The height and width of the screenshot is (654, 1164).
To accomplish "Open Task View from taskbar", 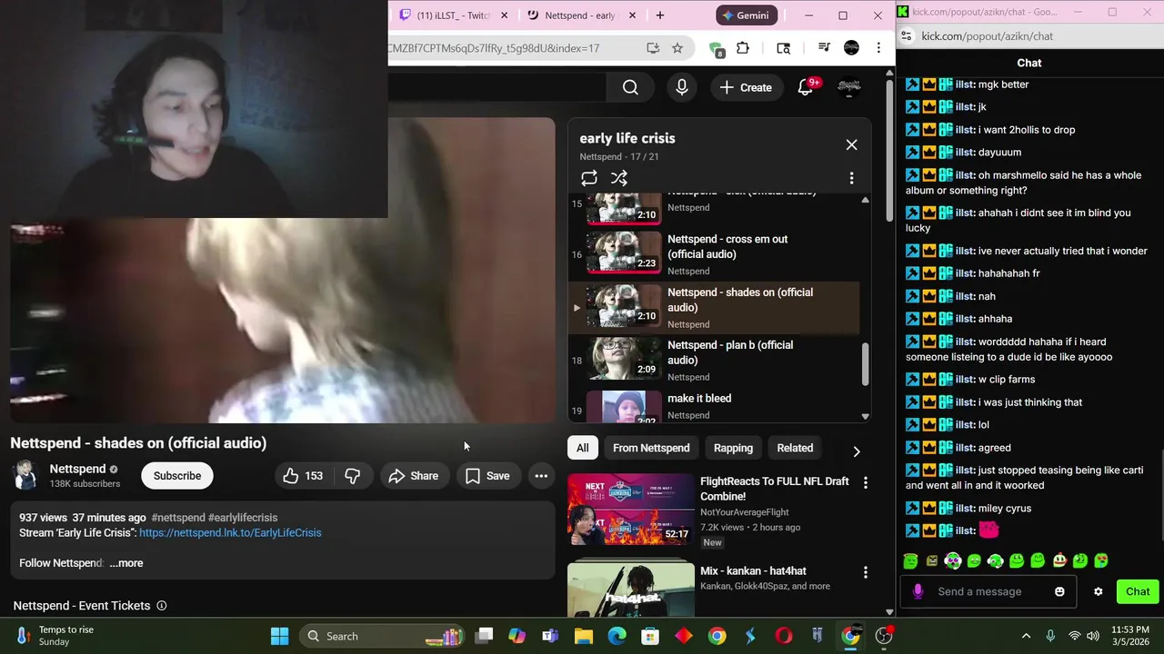I will [x=484, y=636].
